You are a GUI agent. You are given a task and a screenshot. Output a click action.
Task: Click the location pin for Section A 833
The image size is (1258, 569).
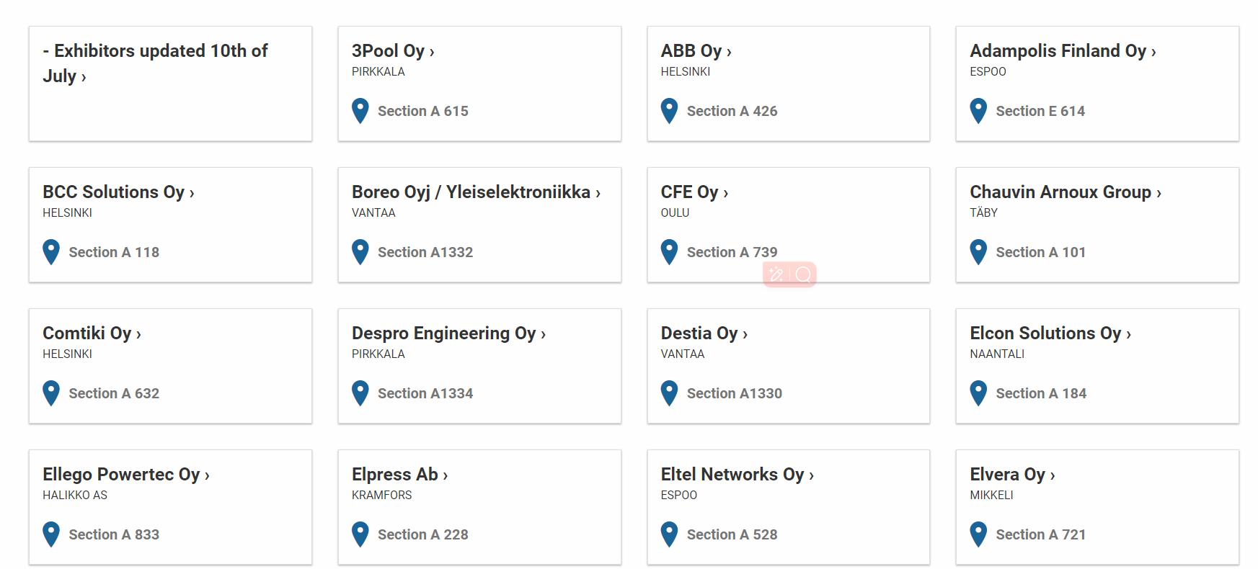coord(51,534)
